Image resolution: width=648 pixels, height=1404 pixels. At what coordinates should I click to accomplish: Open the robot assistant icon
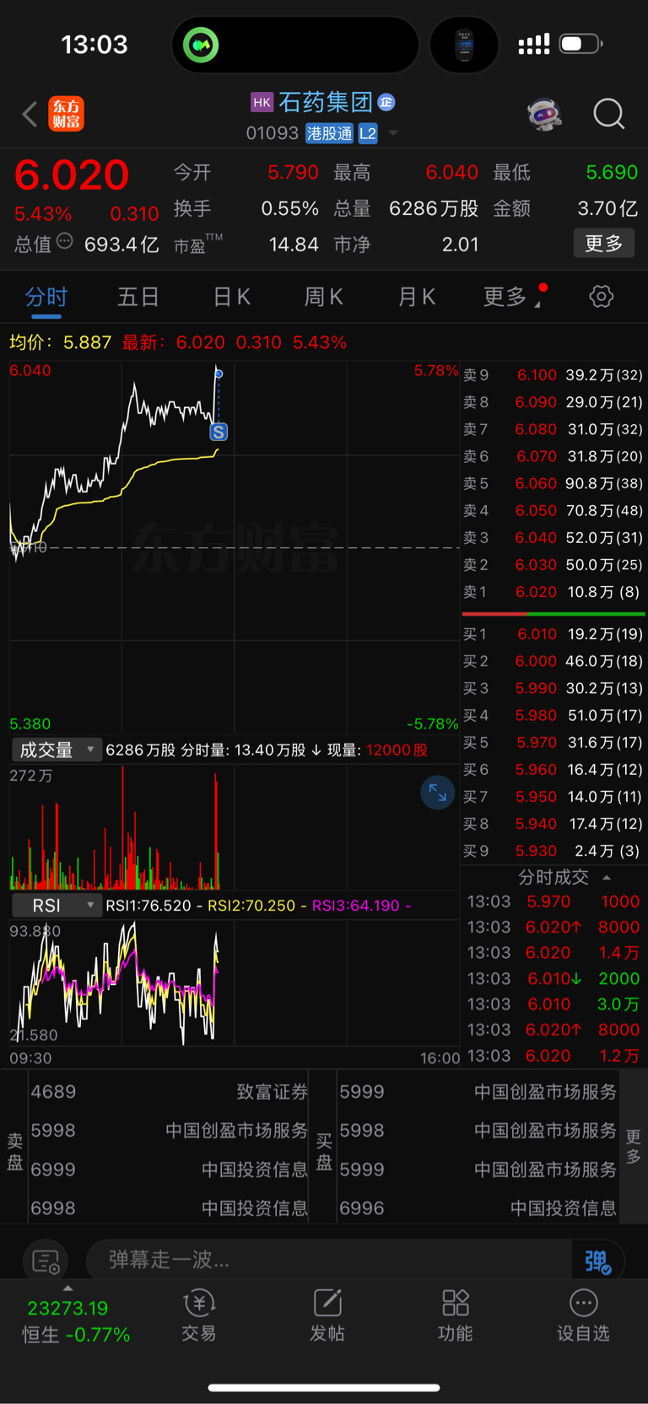(544, 114)
